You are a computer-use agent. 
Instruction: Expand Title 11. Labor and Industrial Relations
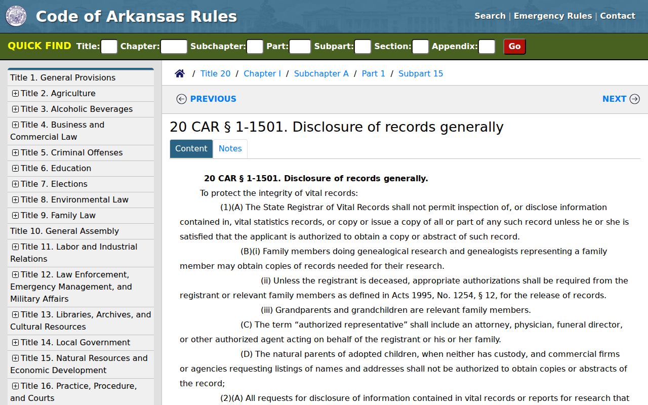(x=15, y=247)
